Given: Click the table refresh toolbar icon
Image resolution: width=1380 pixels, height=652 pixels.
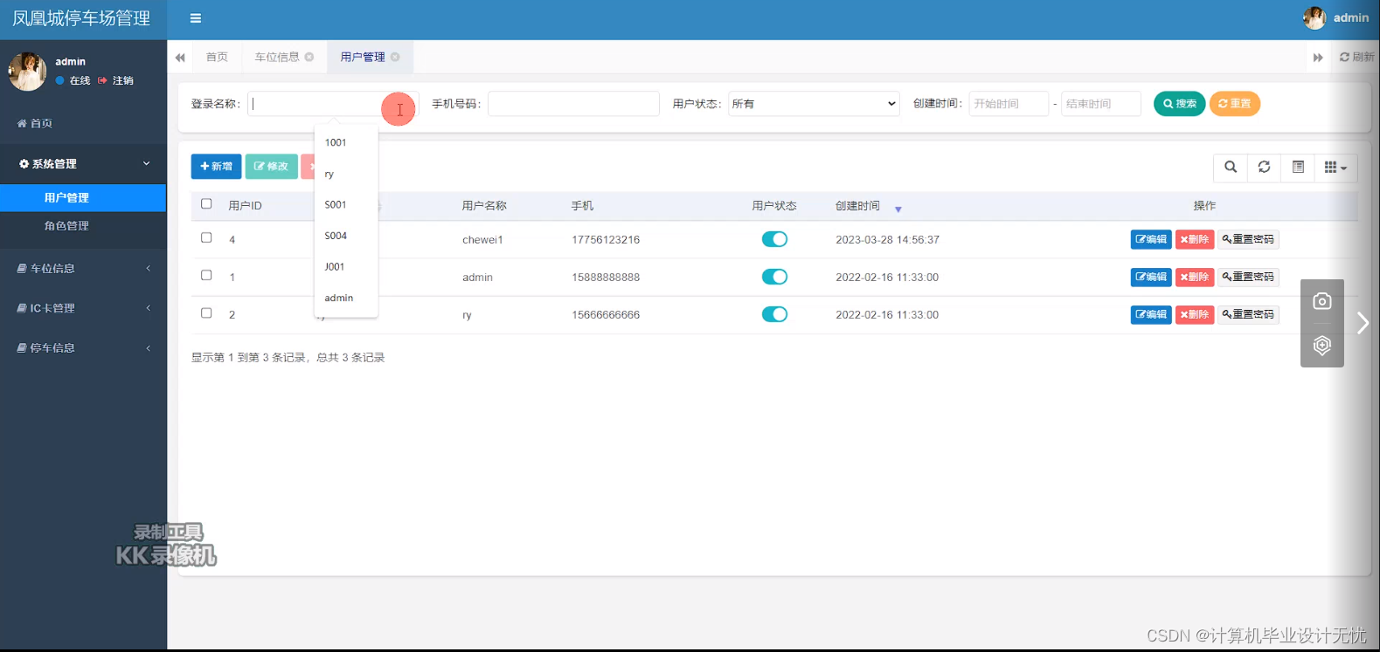Looking at the screenshot, I should [1264, 167].
